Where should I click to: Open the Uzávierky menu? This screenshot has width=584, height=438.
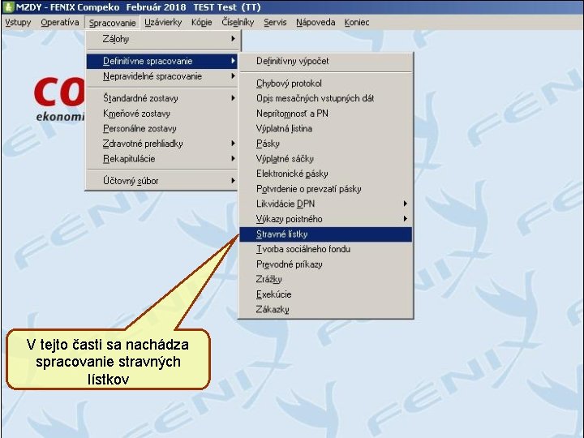(163, 23)
